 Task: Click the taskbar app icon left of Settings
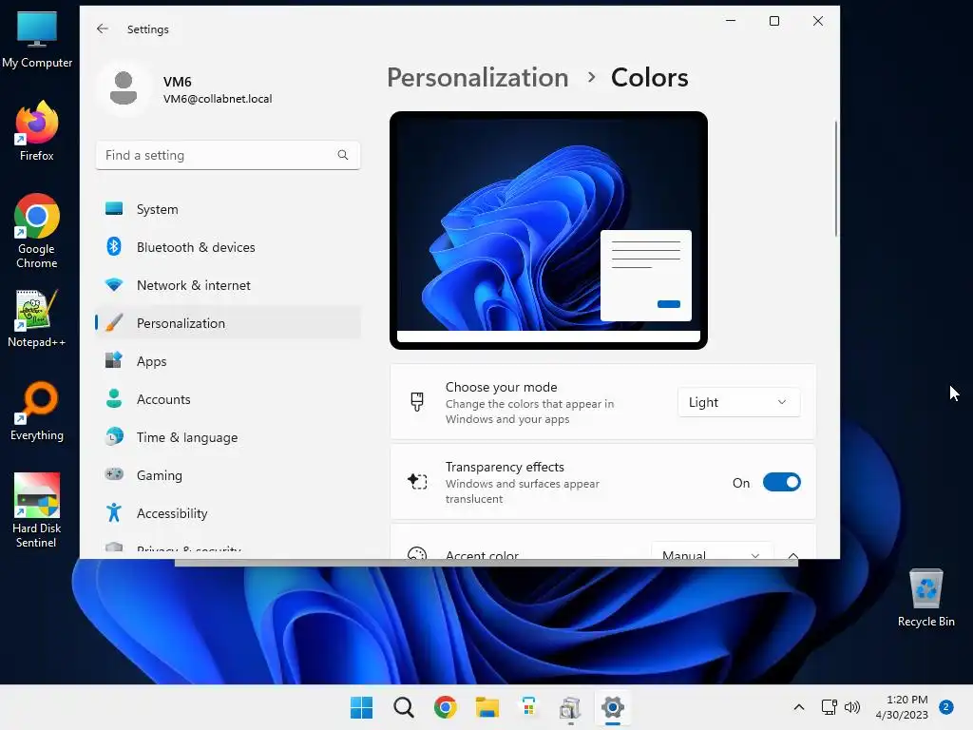(x=570, y=707)
